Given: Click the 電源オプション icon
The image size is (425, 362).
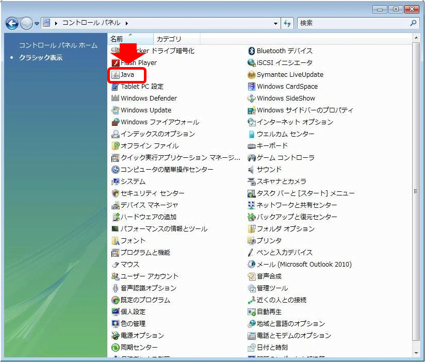Looking at the screenshot, I should [116, 336].
